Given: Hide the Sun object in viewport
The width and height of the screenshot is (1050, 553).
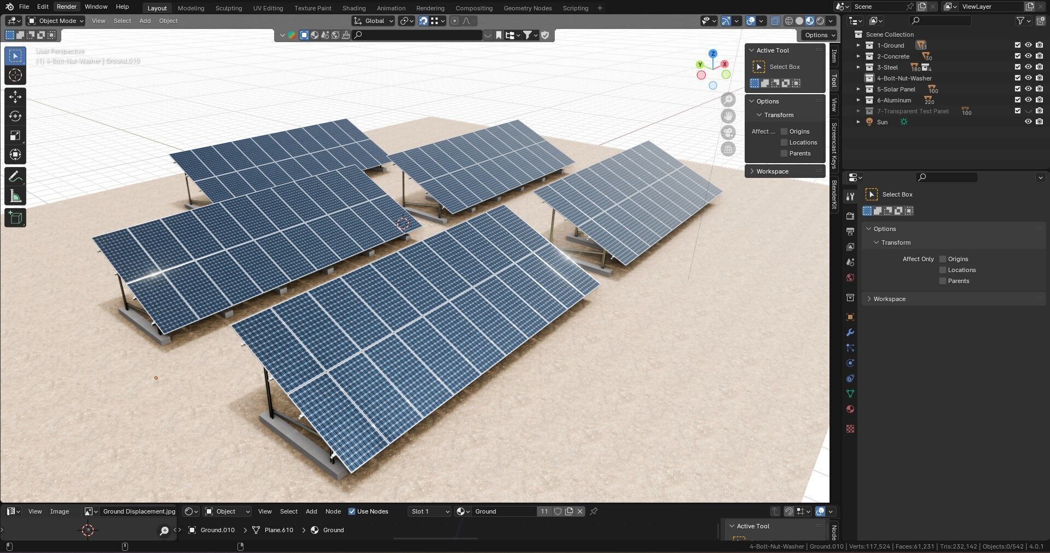Looking at the screenshot, I should [1028, 122].
